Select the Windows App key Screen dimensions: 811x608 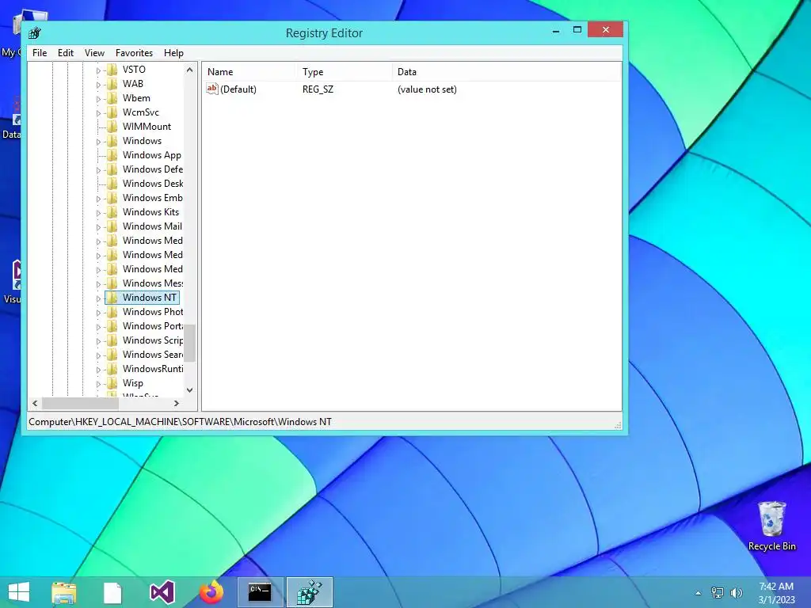pos(151,155)
